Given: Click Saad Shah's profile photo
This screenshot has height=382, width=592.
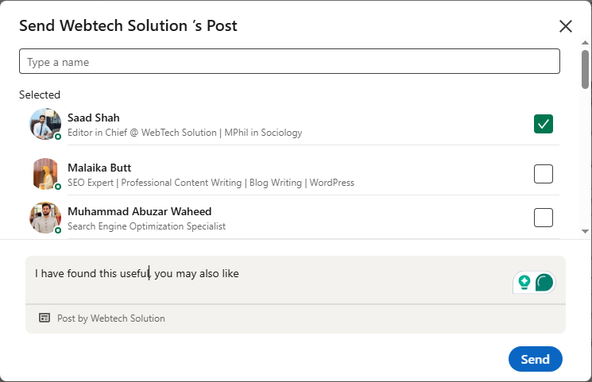Looking at the screenshot, I should (45, 124).
